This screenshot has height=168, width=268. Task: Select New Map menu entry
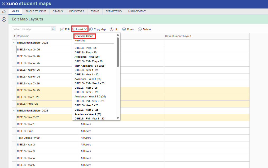[x=80, y=41]
